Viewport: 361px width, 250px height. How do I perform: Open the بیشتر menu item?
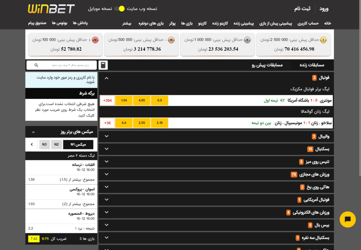[127, 23]
